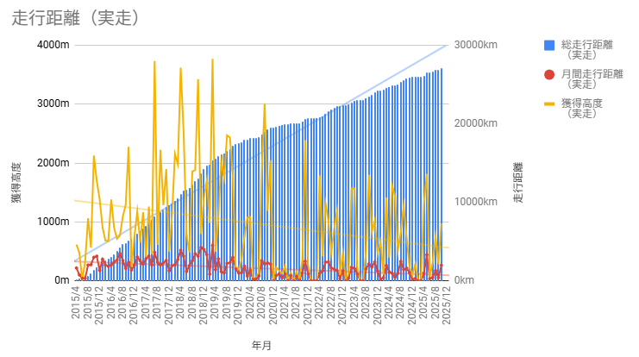Viewport: 639px width, 357px height.
Task: Click the blue 総走行距離 legend square
Action: tap(549, 45)
